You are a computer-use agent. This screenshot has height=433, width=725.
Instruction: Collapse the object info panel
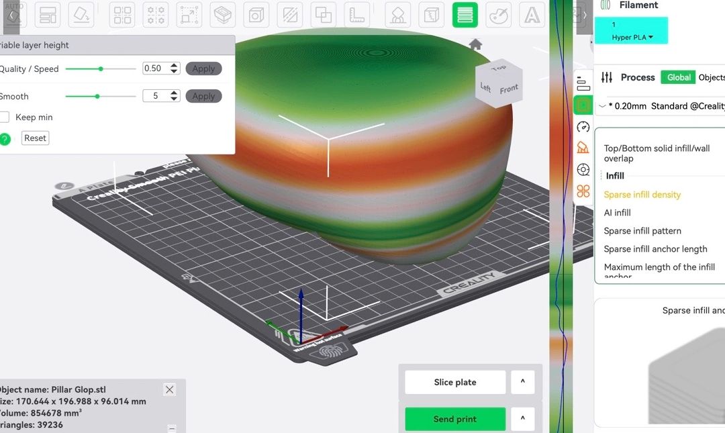pyautogui.click(x=172, y=428)
